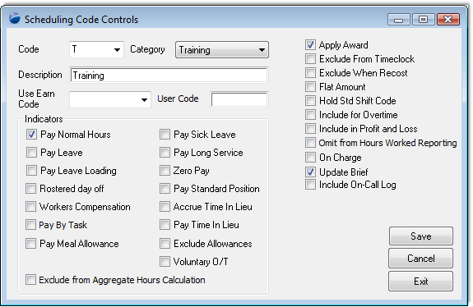
Task: Tick Exclude From Timeclock
Action: point(310,59)
